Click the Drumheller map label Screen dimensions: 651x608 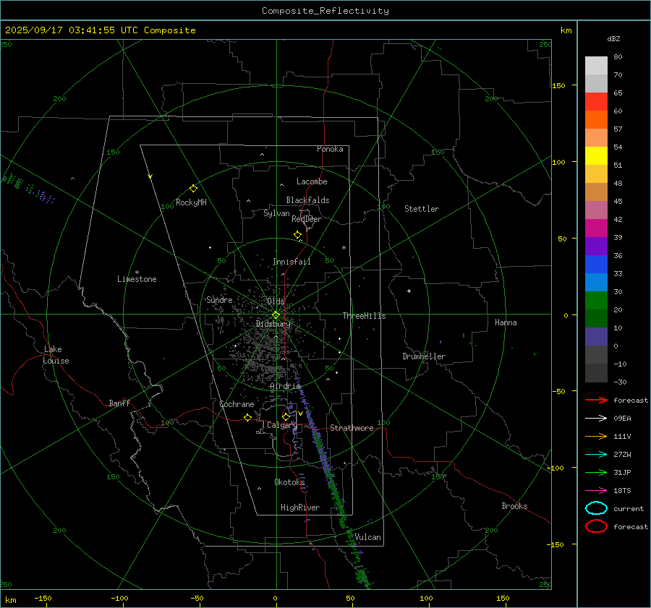tap(424, 356)
